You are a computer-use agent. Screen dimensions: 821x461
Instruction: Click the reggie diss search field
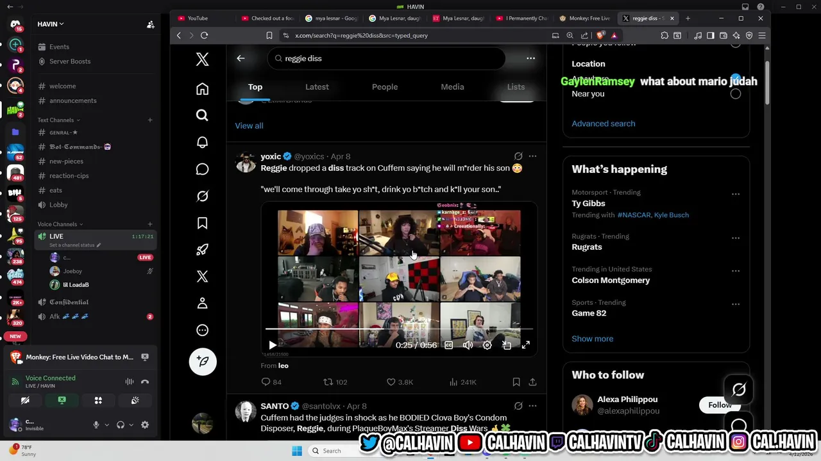pyautogui.click(x=387, y=58)
